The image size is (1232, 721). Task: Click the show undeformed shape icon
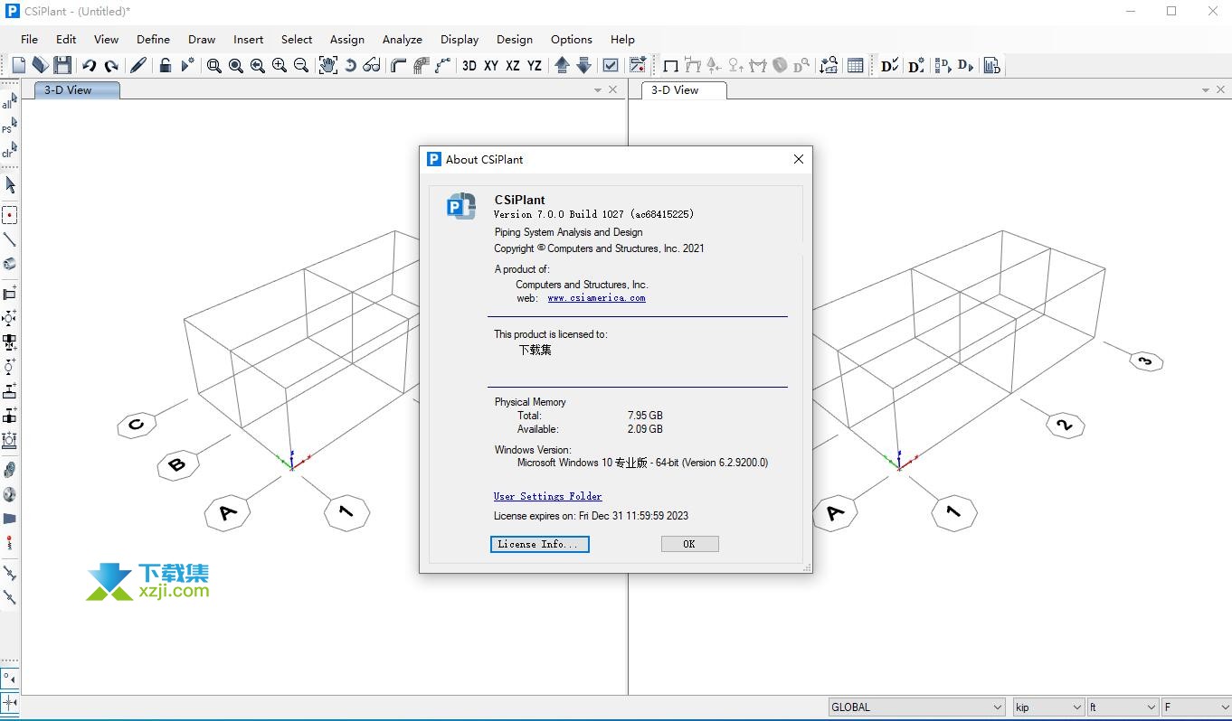tap(670, 65)
